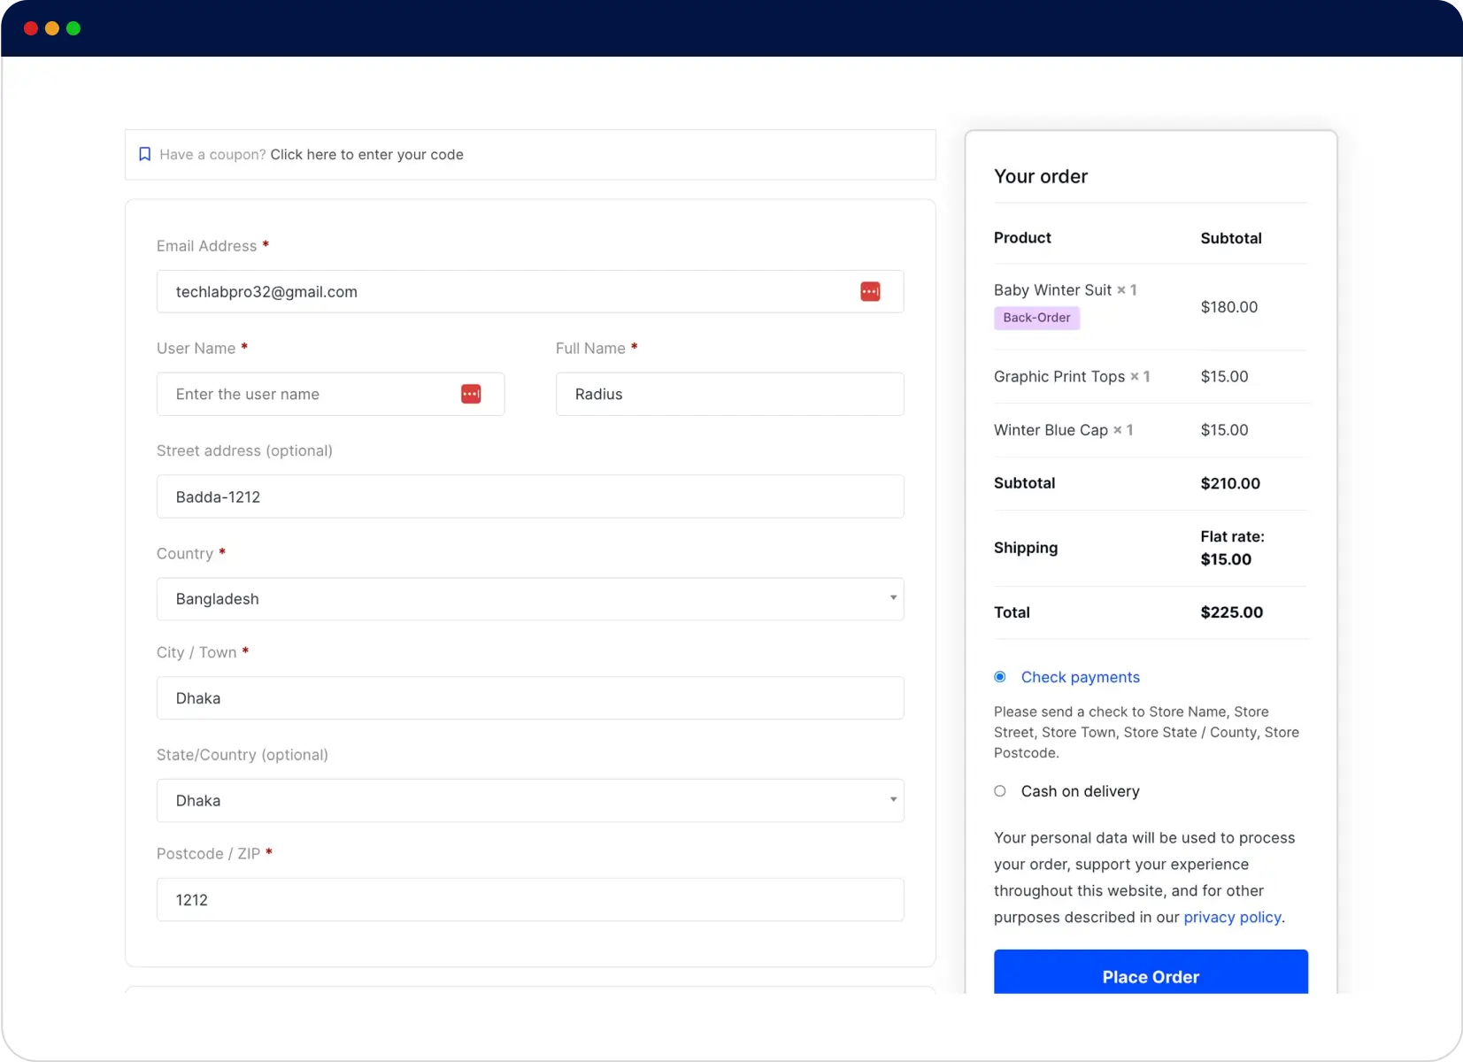Click the Baby Winter Suit product name
The width and height of the screenshot is (1463, 1062).
coord(1052,290)
